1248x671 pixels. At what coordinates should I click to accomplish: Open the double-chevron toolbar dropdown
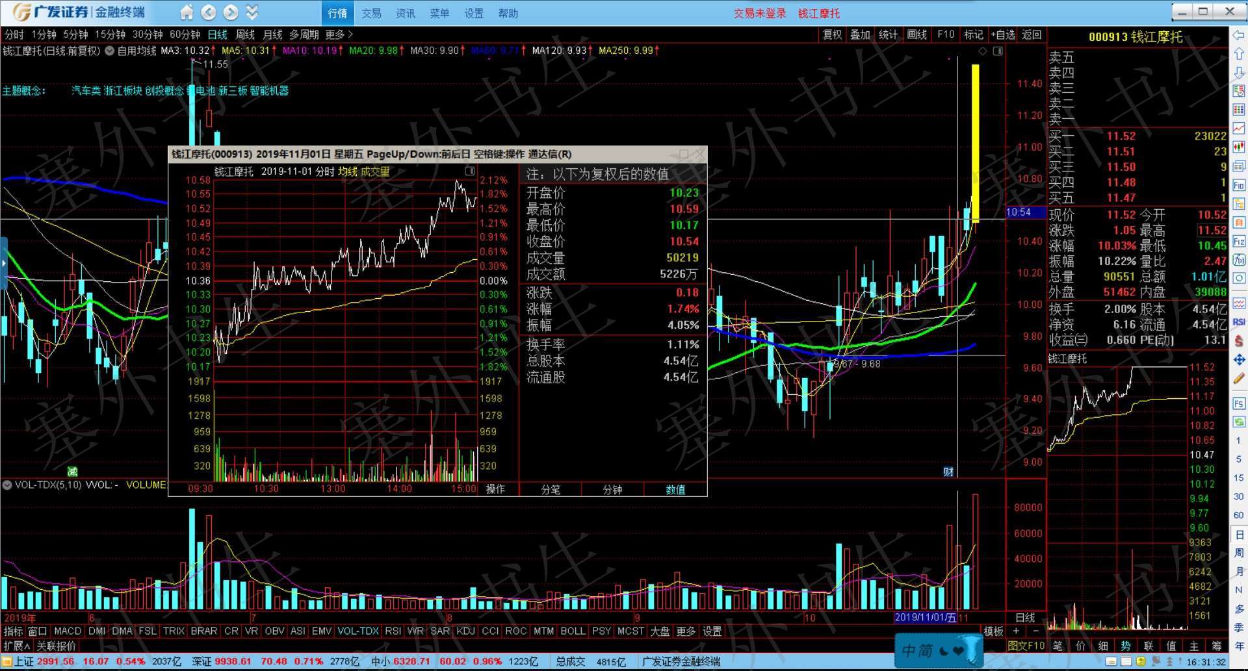(x=252, y=12)
